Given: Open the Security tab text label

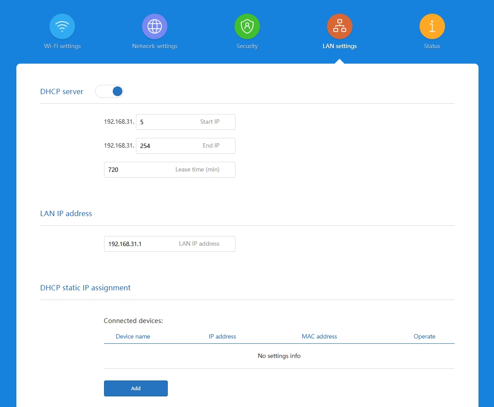Looking at the screenshot, I should tap(247, 46).
